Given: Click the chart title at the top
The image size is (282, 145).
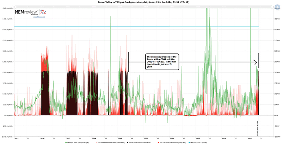Looking at the screenshot, I should (x=141, y=2).
